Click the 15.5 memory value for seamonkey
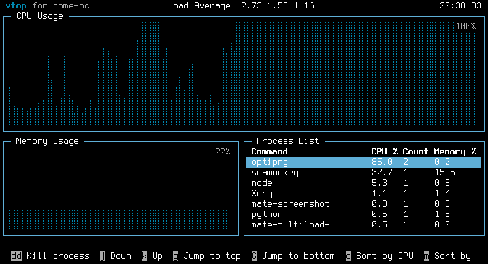488x264 pixels. point(445,173)
